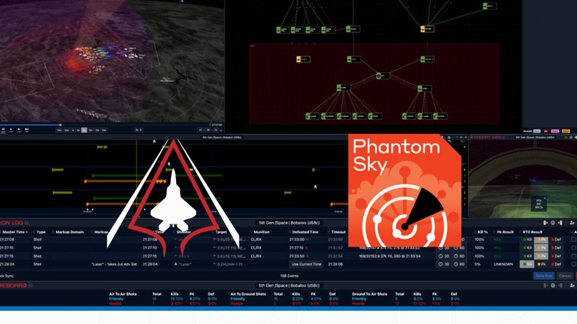Click the third dock icon in Scoreboard header
Viewport: 577px width, 324px height.
point(560,285)
